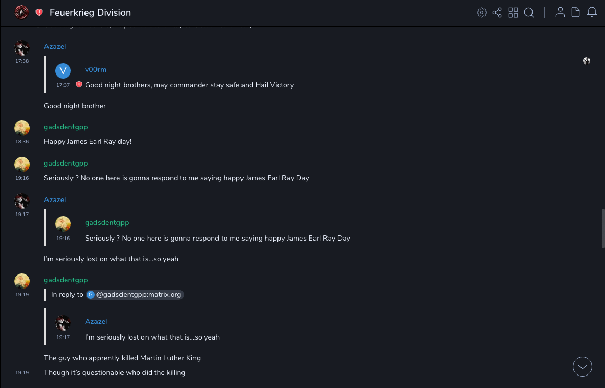Open the @gadsdentgpp:matrix.org user pill
This screenshot has height=388, width=605.
point(135,295)
